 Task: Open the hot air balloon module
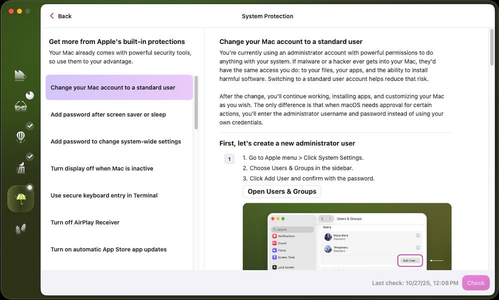click(x=20, y=137)
